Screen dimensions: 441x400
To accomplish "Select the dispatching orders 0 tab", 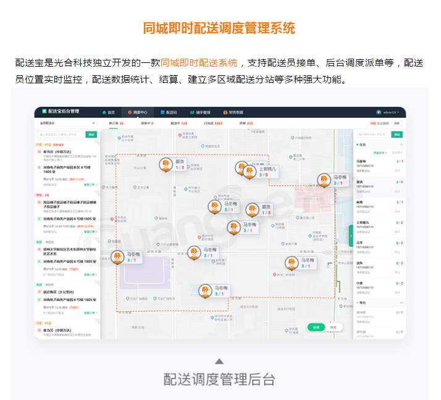I will point(147,123).
